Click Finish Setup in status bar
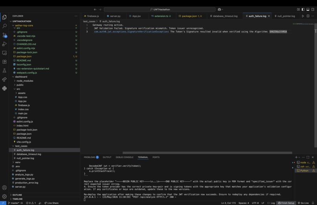317x205 pixels. (x=286, y=203)
